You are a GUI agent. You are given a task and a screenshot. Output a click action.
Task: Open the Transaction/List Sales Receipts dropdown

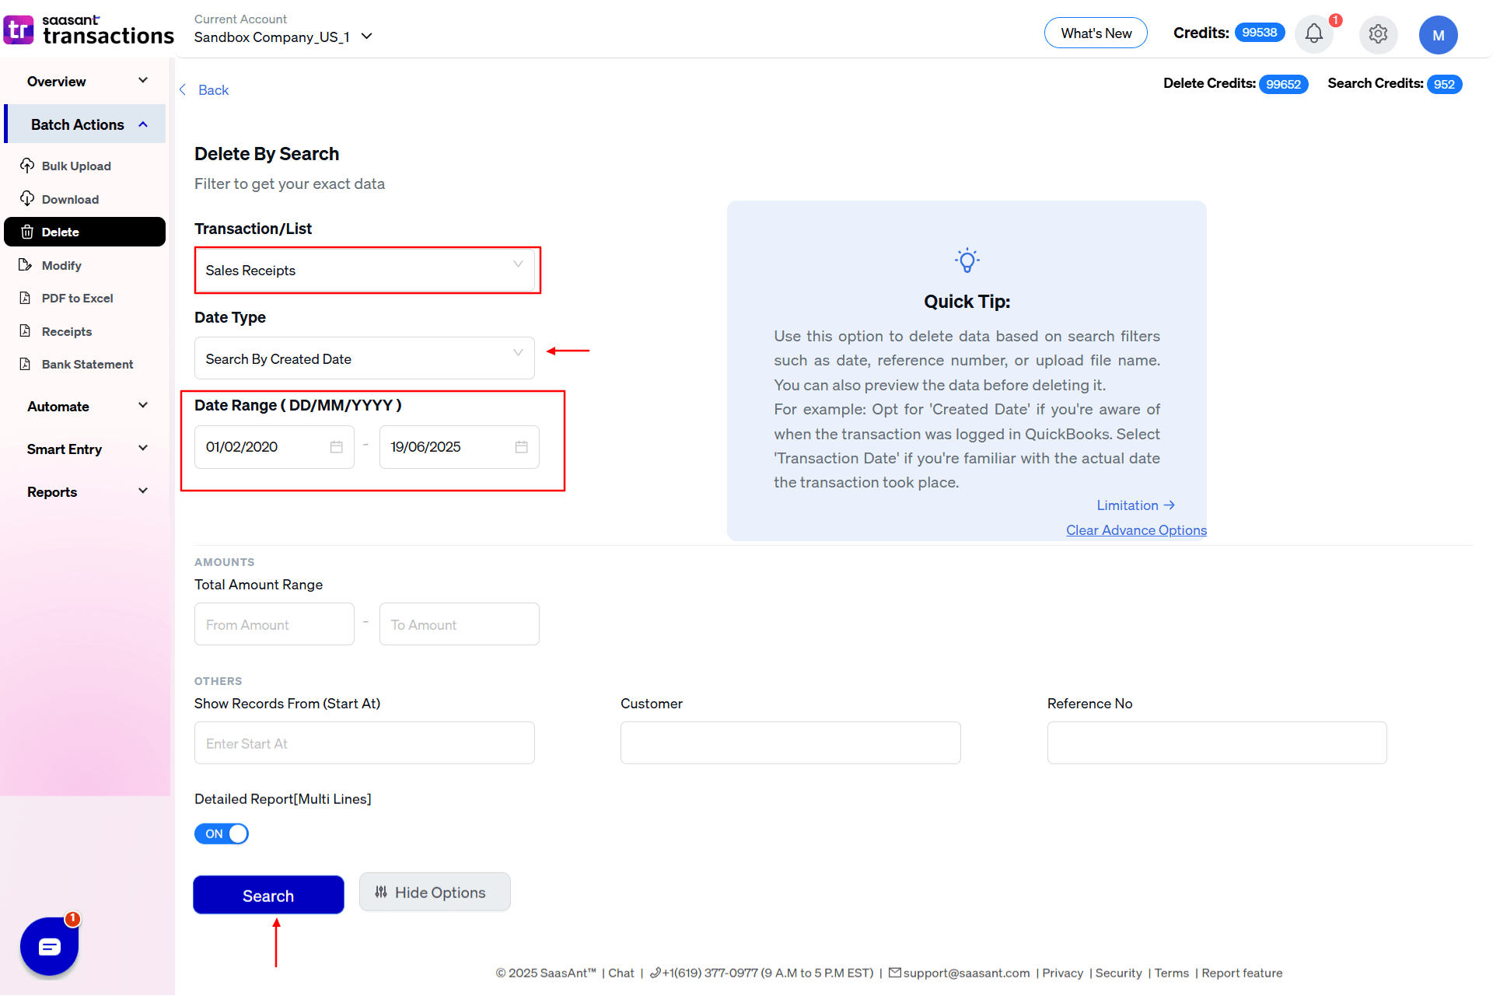click(x=365, y=270)
